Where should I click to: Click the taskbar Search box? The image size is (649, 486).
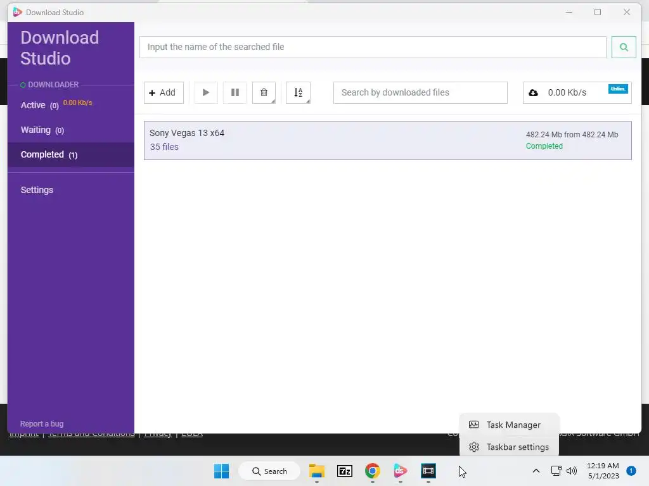[x=269, y=471]
